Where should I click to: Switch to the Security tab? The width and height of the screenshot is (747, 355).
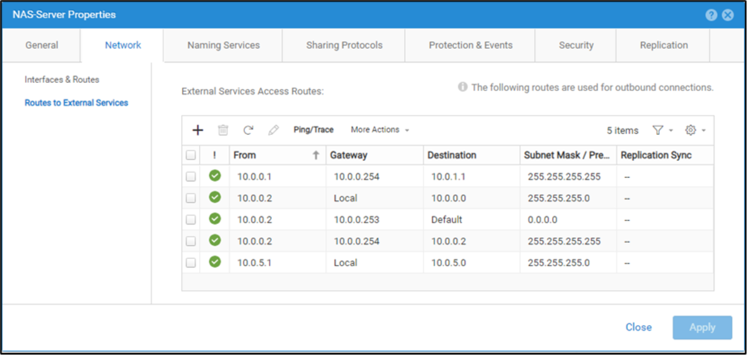pos(576,45)
